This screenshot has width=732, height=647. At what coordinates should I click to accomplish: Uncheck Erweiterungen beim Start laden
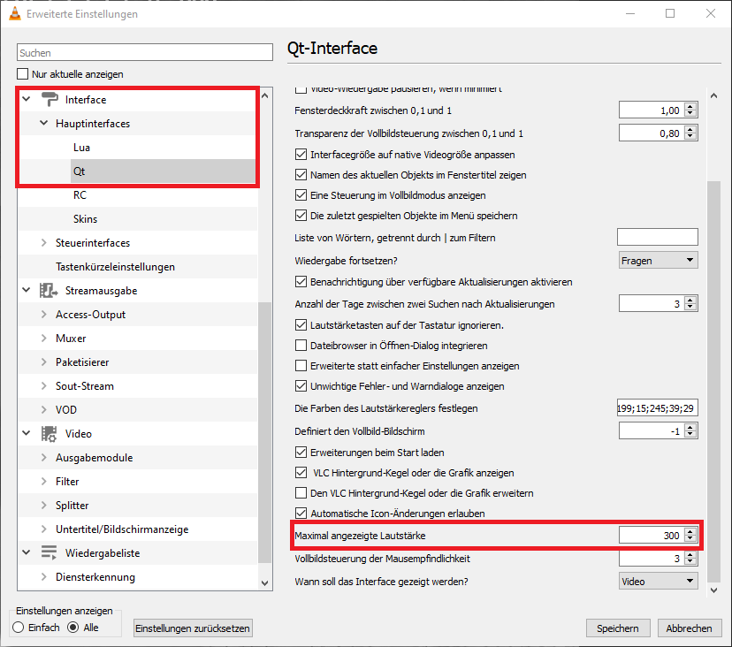tap(301, 453)
